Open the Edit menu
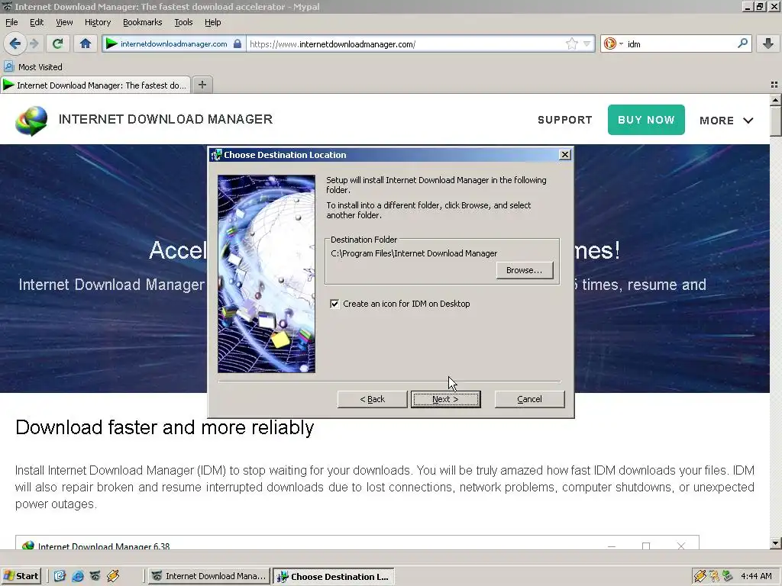Viewport: 782px width, 586px height. click(x=37, y=22)
